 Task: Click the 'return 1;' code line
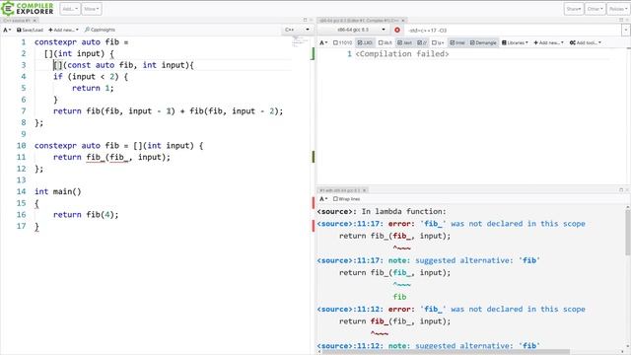[x=93, y=88]
